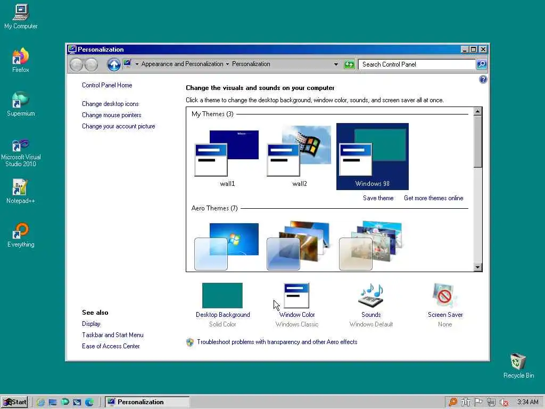
Task: Open Troubleshoot transparency and Aero effects link
Action: point(277,342)
